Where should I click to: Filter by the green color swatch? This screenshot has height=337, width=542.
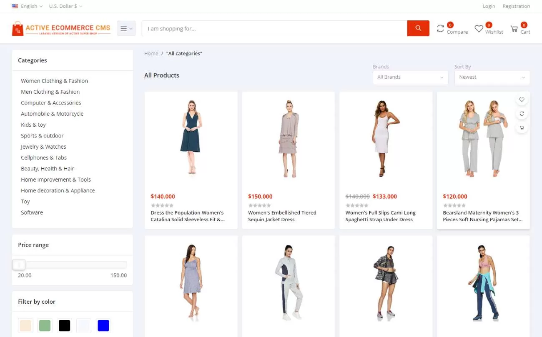tap(45, 325)
